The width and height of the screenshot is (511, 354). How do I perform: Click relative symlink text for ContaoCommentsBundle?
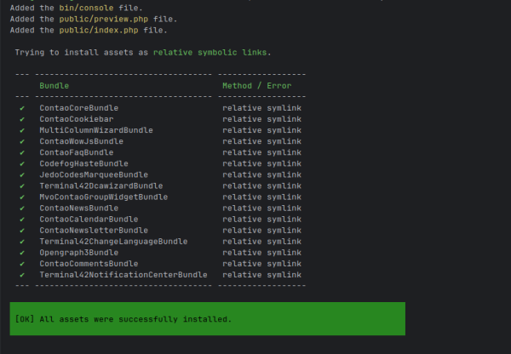click(261, 264)
